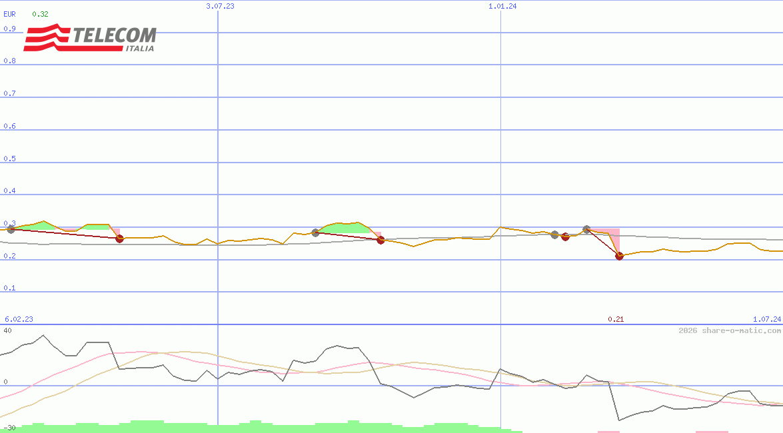
Task: Select the gray buy marker before the 1.01.24 line
Action: (x=315, y=233)
